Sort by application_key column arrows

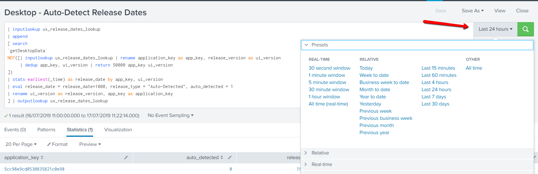click(42, 157)
